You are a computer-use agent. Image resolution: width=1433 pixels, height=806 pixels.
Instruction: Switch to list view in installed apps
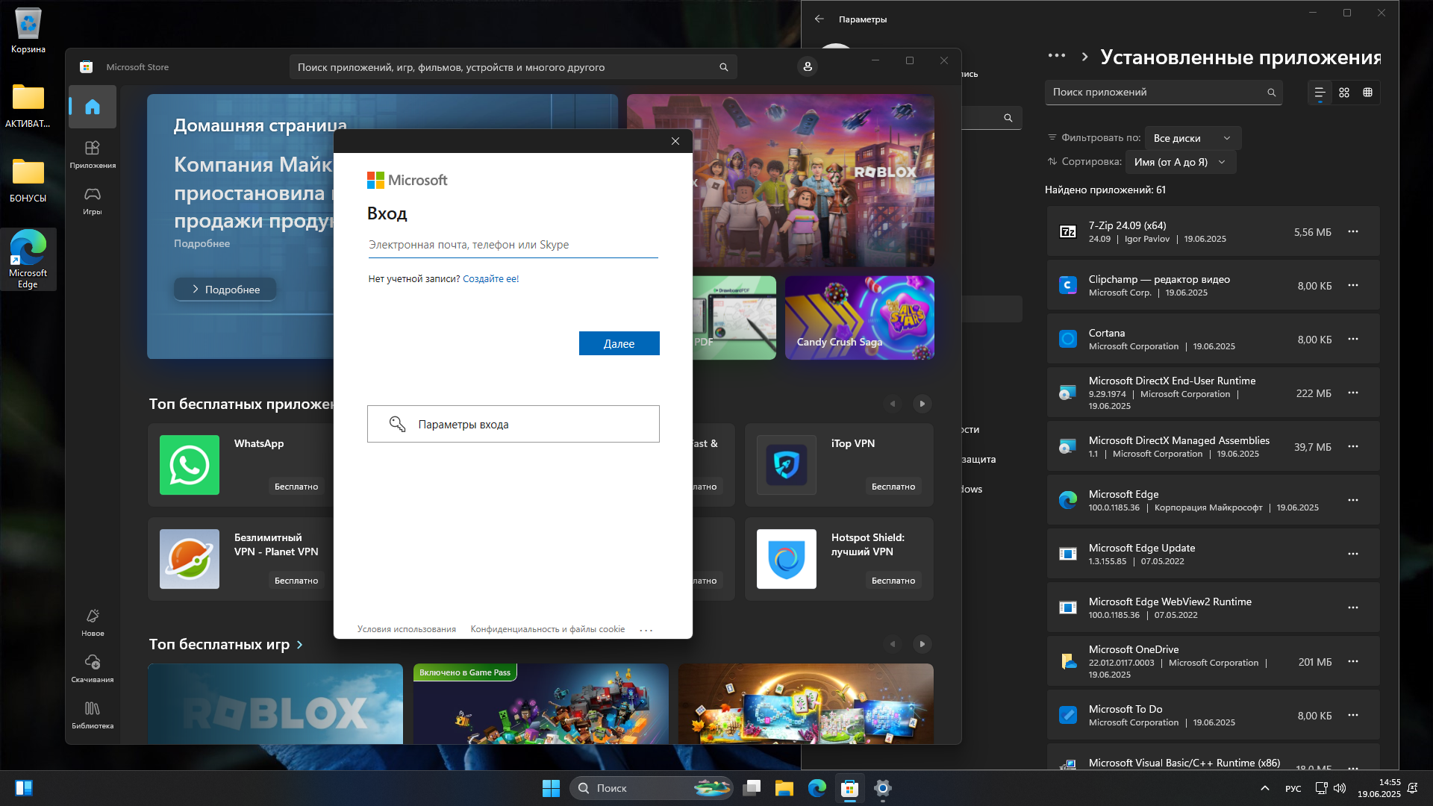click(1320, 93)
